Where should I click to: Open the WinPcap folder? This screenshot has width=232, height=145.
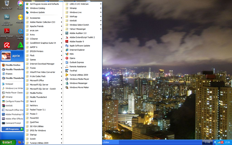[83, 16]
